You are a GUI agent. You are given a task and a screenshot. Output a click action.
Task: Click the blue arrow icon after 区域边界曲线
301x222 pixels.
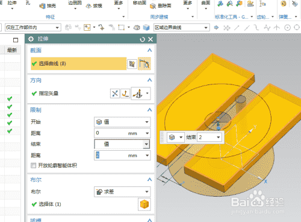(216, 27)
